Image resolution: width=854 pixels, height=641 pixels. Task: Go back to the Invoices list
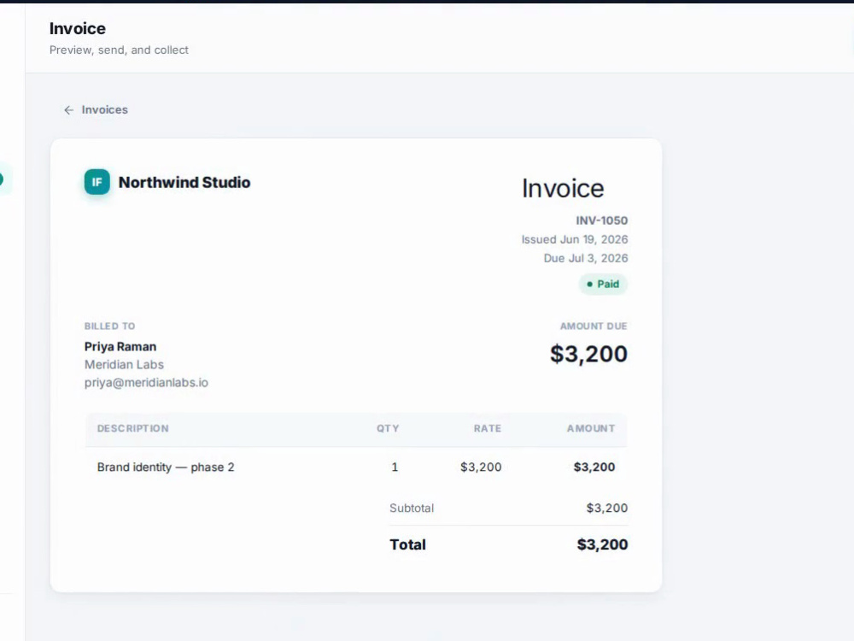coord(96,109)
